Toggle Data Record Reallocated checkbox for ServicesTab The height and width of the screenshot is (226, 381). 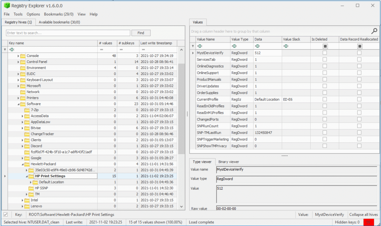pyautogui.click(x=359, y=60)
